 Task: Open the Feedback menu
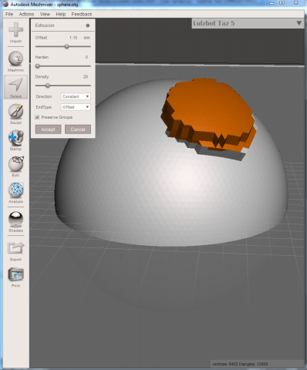[82, 14]
